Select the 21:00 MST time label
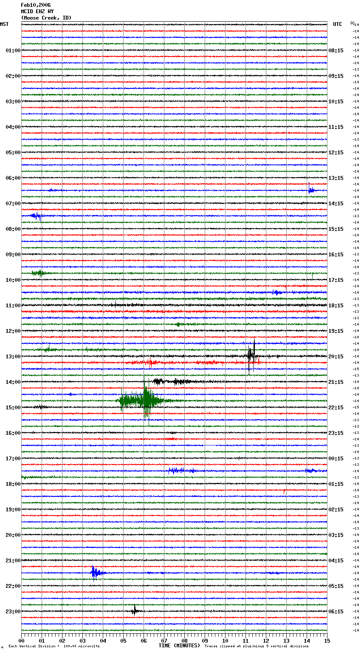The image size is (361, 652). click(x=13, y=561)
